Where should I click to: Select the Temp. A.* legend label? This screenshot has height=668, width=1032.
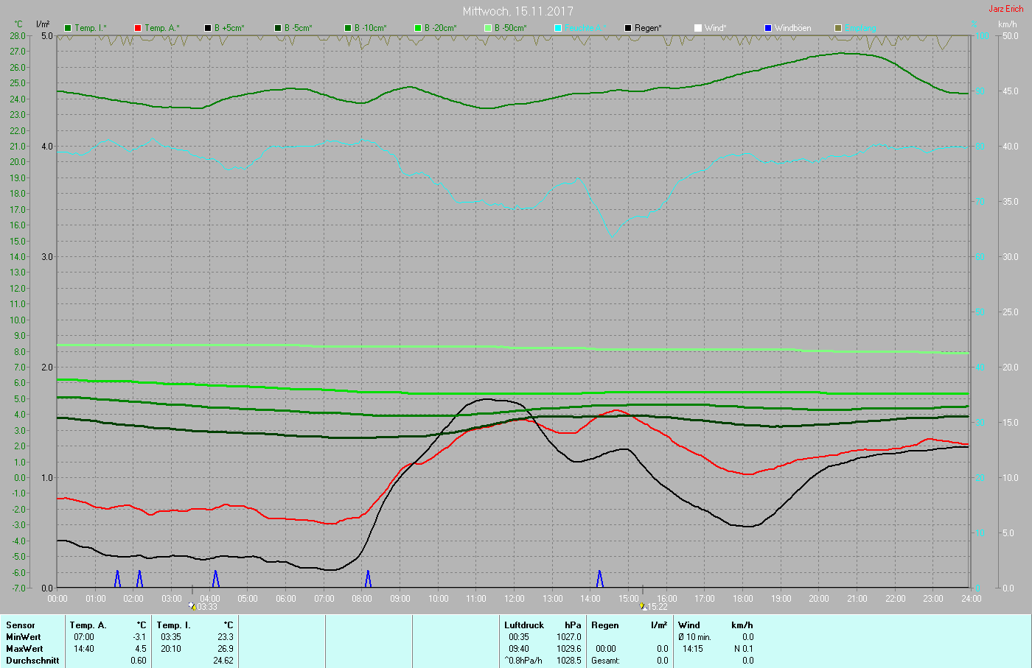click(x=162, y=28)
